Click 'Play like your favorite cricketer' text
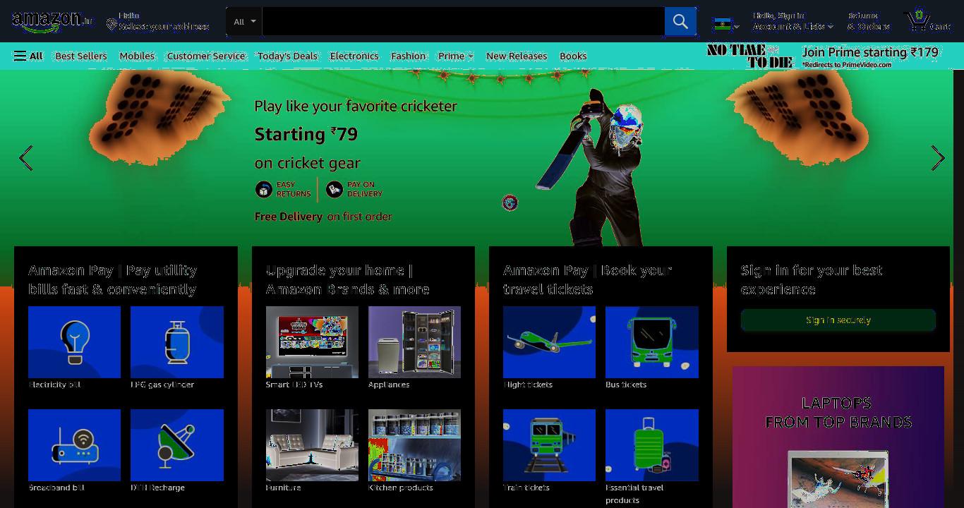 [x=356, y=107]
